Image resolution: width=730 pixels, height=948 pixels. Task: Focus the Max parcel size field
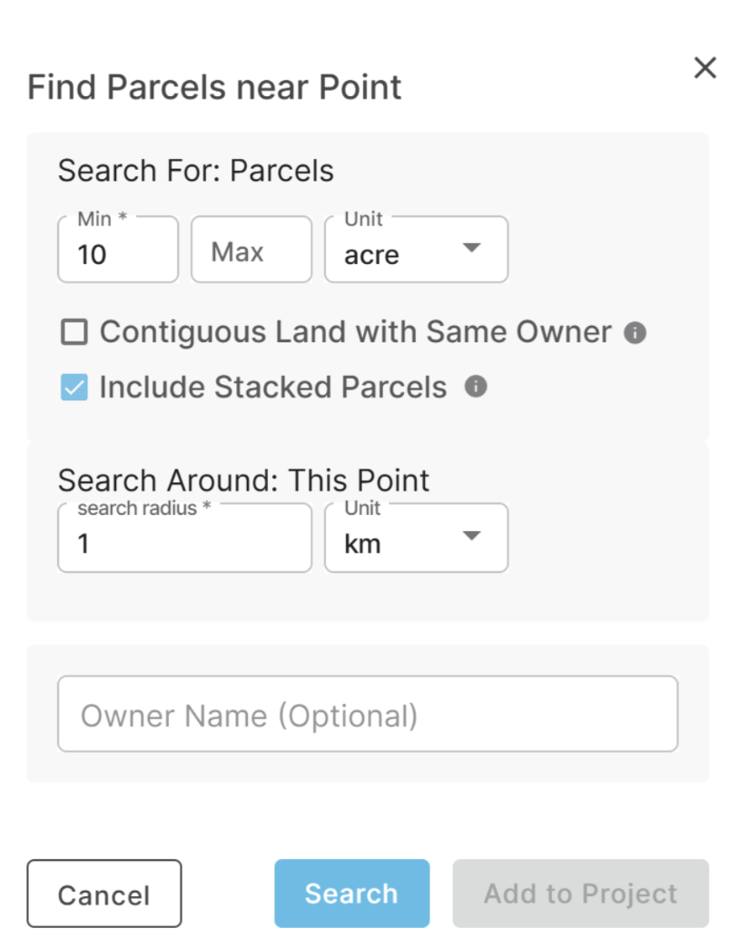[252, 249]
